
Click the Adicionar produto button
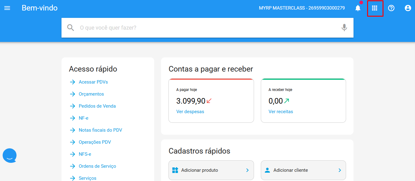[211, 170]
